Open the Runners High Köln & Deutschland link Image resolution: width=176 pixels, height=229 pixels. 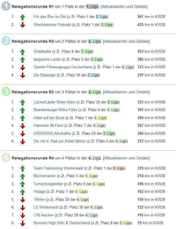pos(62,223)
